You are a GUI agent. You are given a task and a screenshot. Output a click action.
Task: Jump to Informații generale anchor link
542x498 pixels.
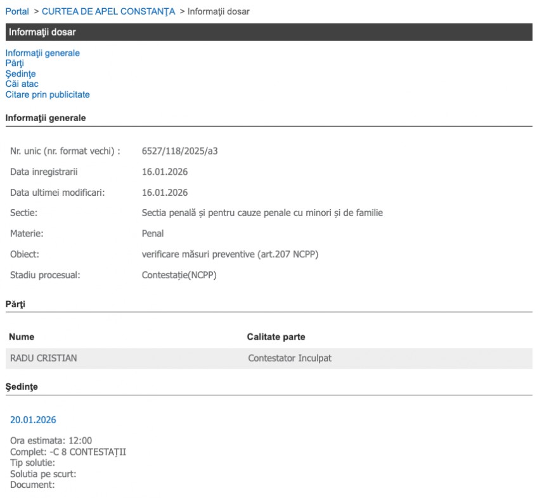(42, 53)
